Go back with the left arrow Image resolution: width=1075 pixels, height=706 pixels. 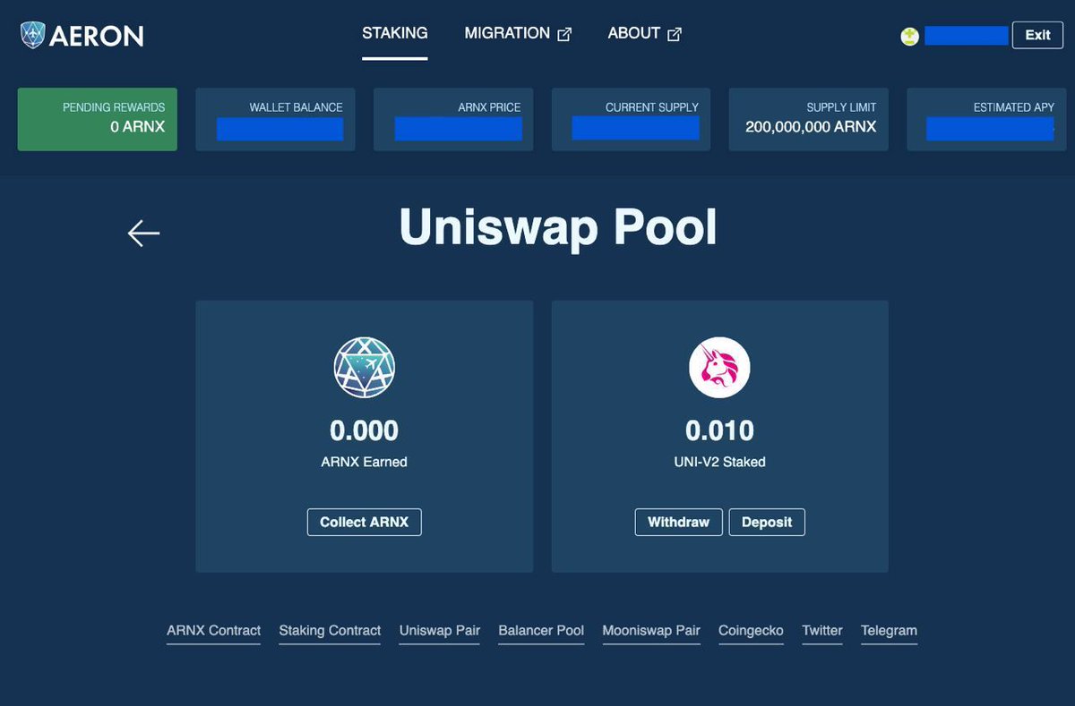(143, 234)
